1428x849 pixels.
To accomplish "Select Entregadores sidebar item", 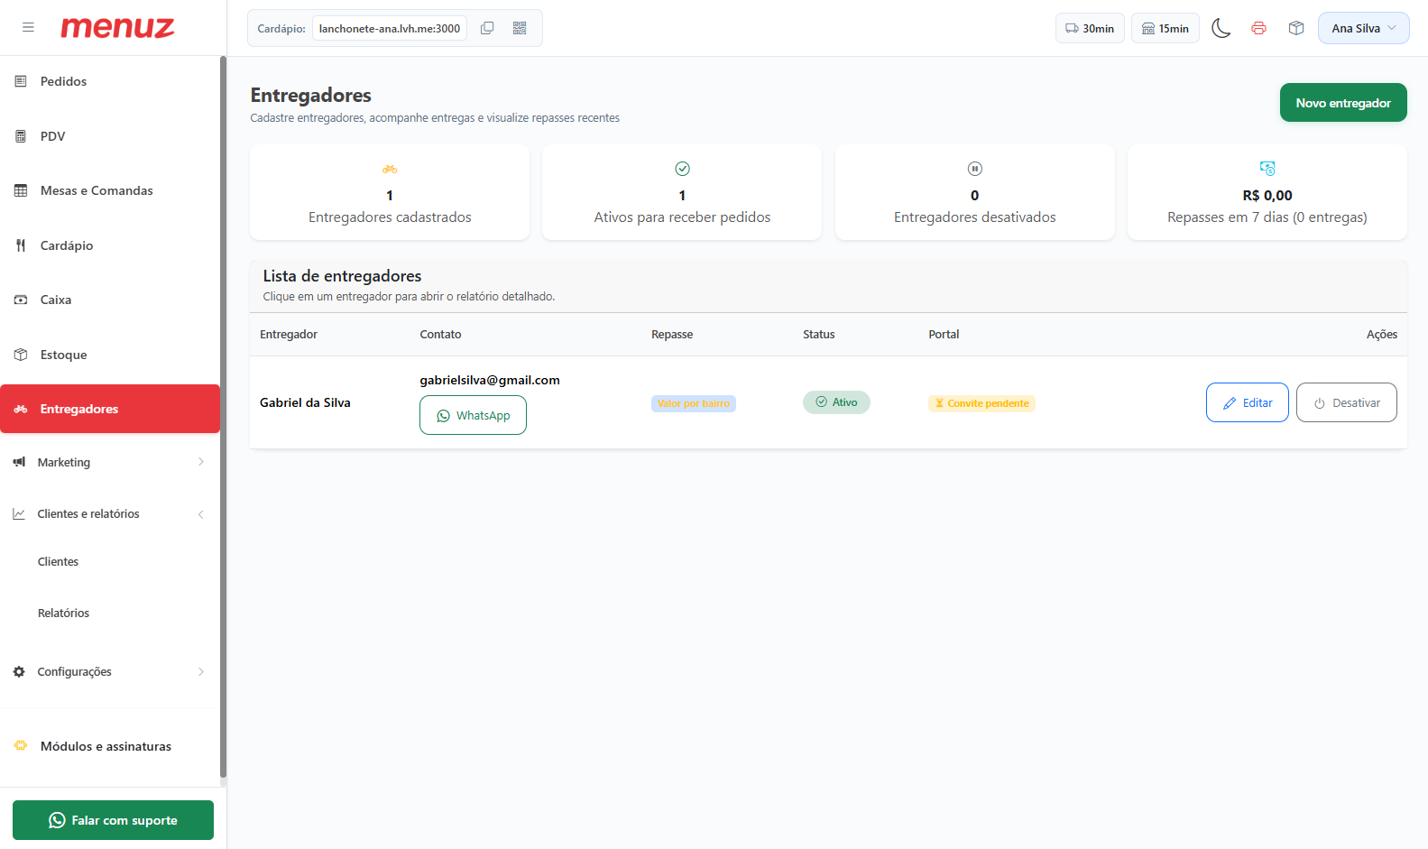I will click(x=110, y=409).
